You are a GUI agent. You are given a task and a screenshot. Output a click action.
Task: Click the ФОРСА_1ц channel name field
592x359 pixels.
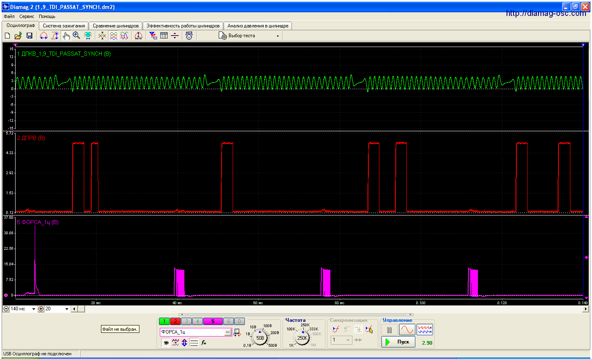tap(192, 332)
